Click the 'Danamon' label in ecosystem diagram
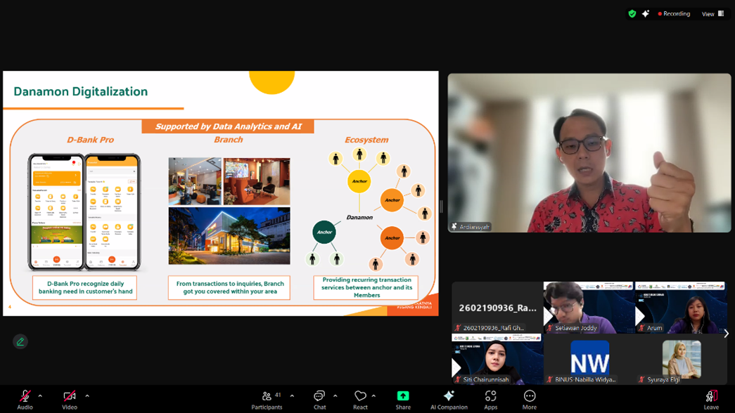 click(359, 217)
